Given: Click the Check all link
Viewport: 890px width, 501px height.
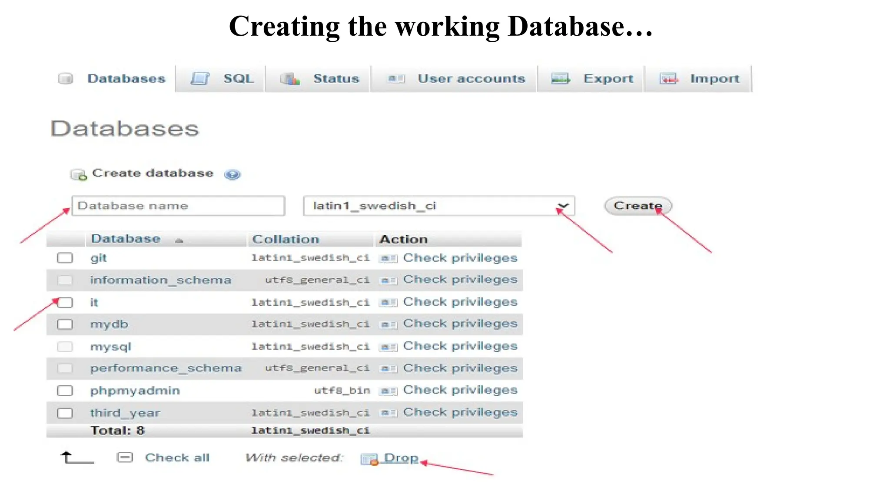Looking at the screenshot, I should [177, 458].
